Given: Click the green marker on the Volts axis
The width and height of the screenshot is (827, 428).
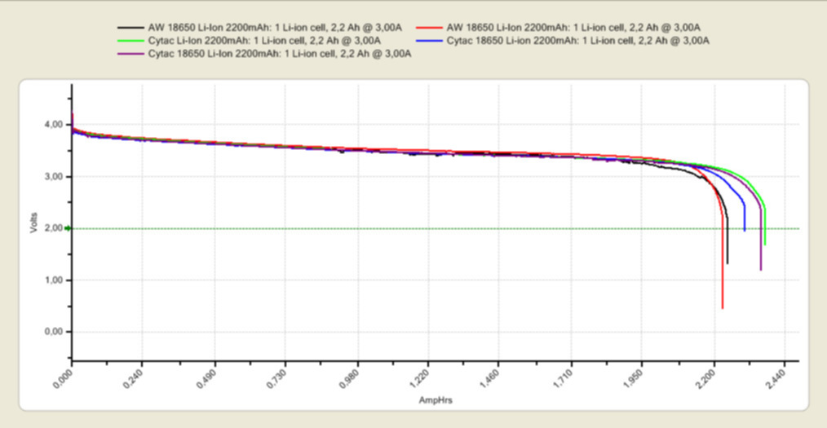Looking at the screenshot, I should (69, 228).
